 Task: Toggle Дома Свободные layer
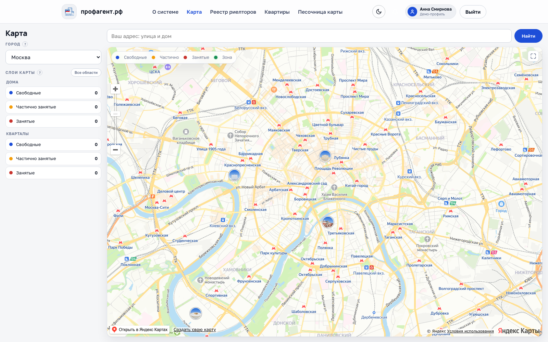tap(53, 93)
